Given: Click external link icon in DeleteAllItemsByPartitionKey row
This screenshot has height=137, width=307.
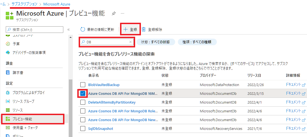Looking at the screenshot, I should click(304, 102).
